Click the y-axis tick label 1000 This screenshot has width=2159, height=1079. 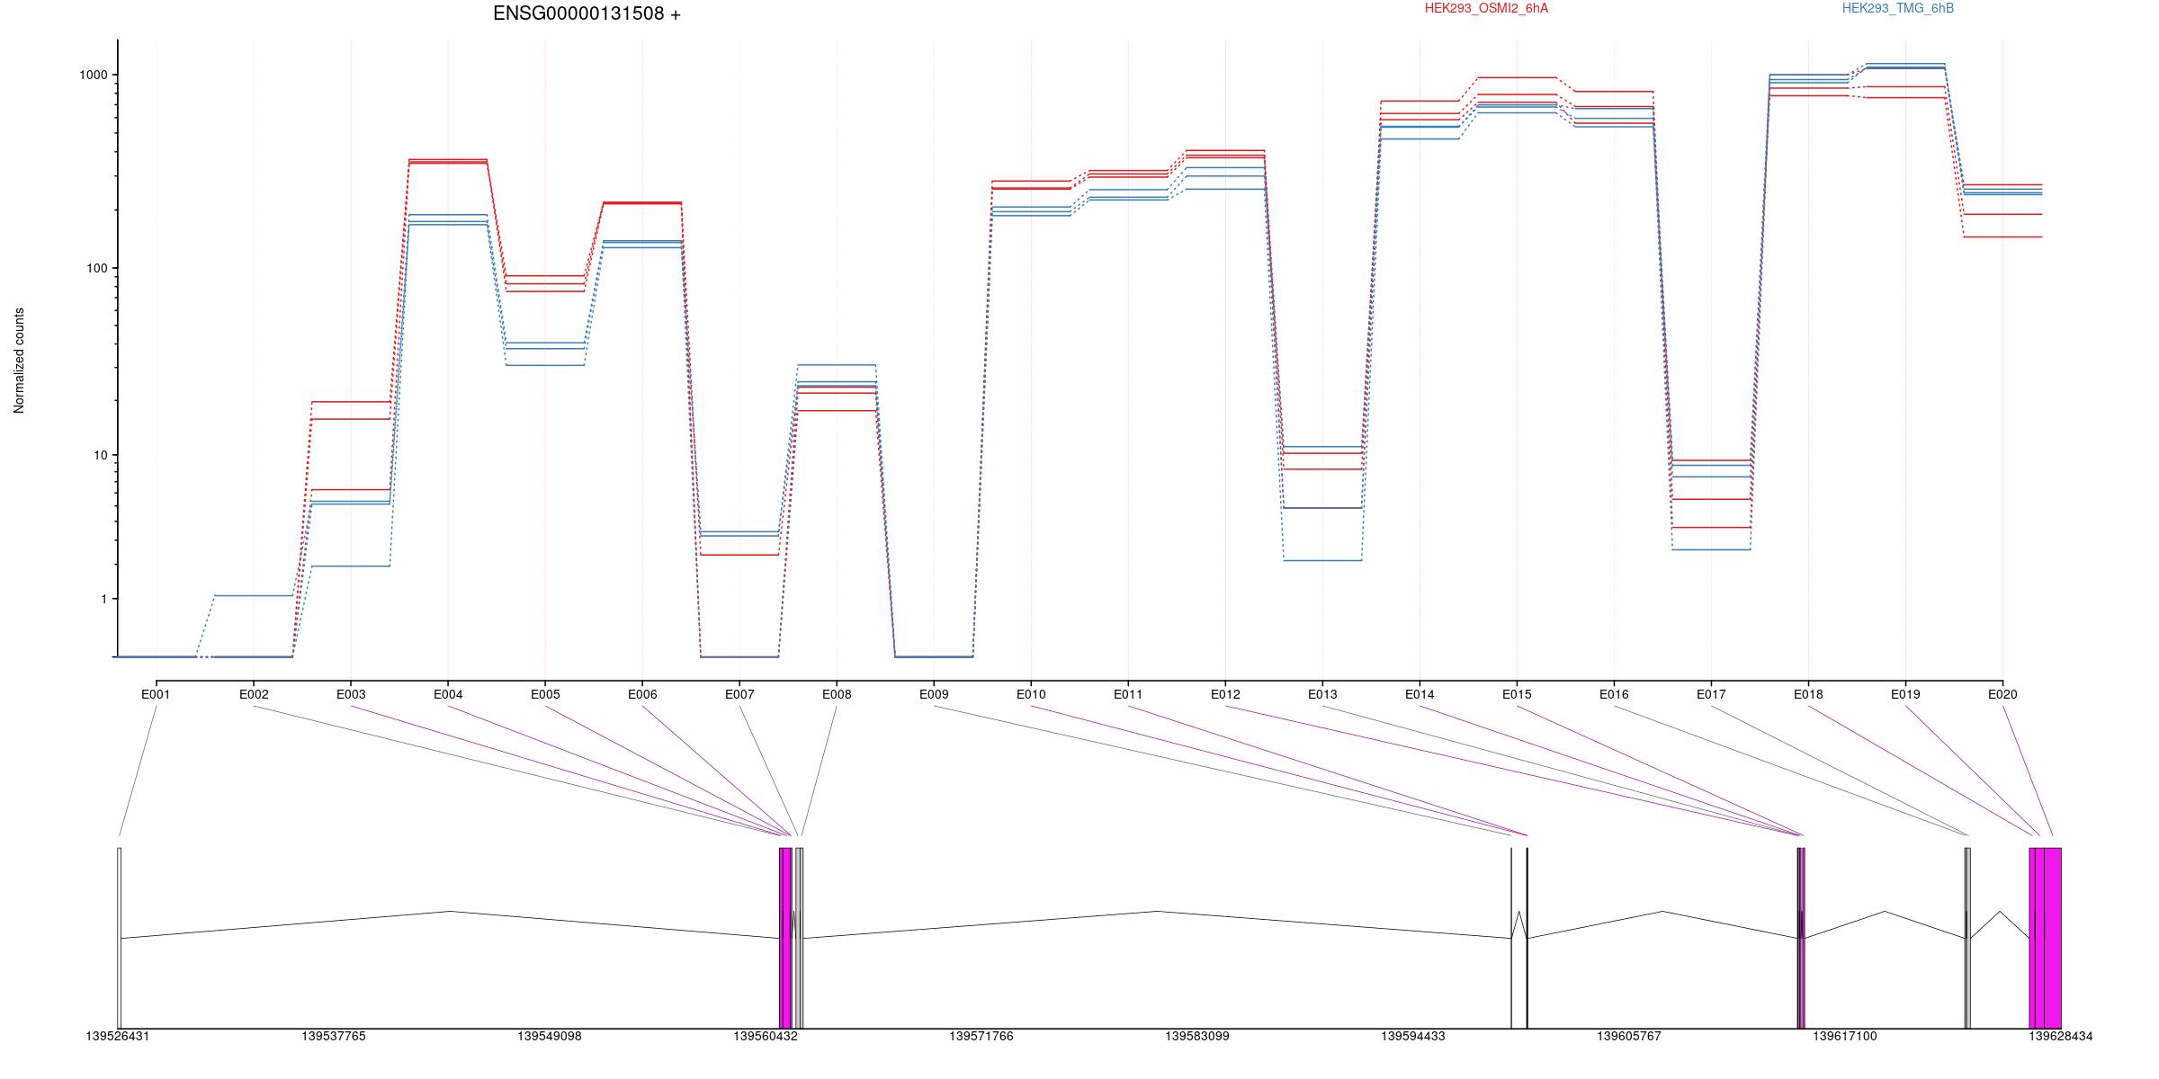(x=94, y=76)
